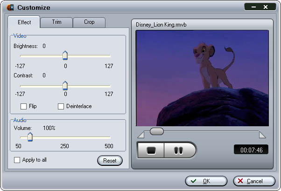This screenshot has height=191, width=281.
Task: Check the Apply to all option
Action: click(17, 160)
